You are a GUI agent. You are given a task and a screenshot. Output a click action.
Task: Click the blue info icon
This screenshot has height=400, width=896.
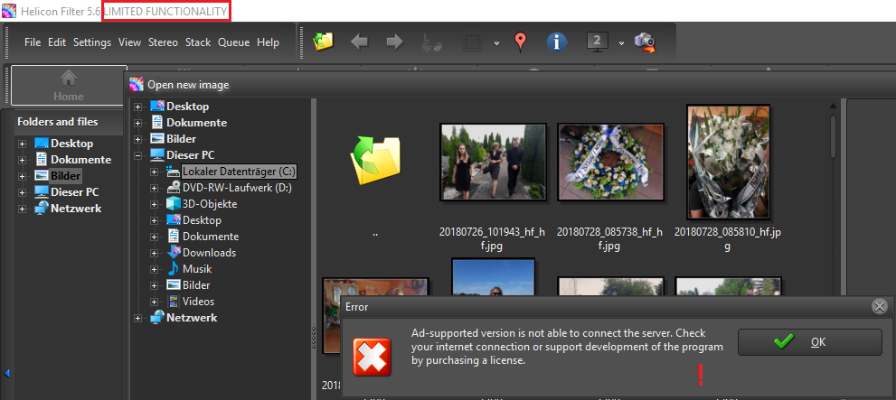tap(557, 42)
